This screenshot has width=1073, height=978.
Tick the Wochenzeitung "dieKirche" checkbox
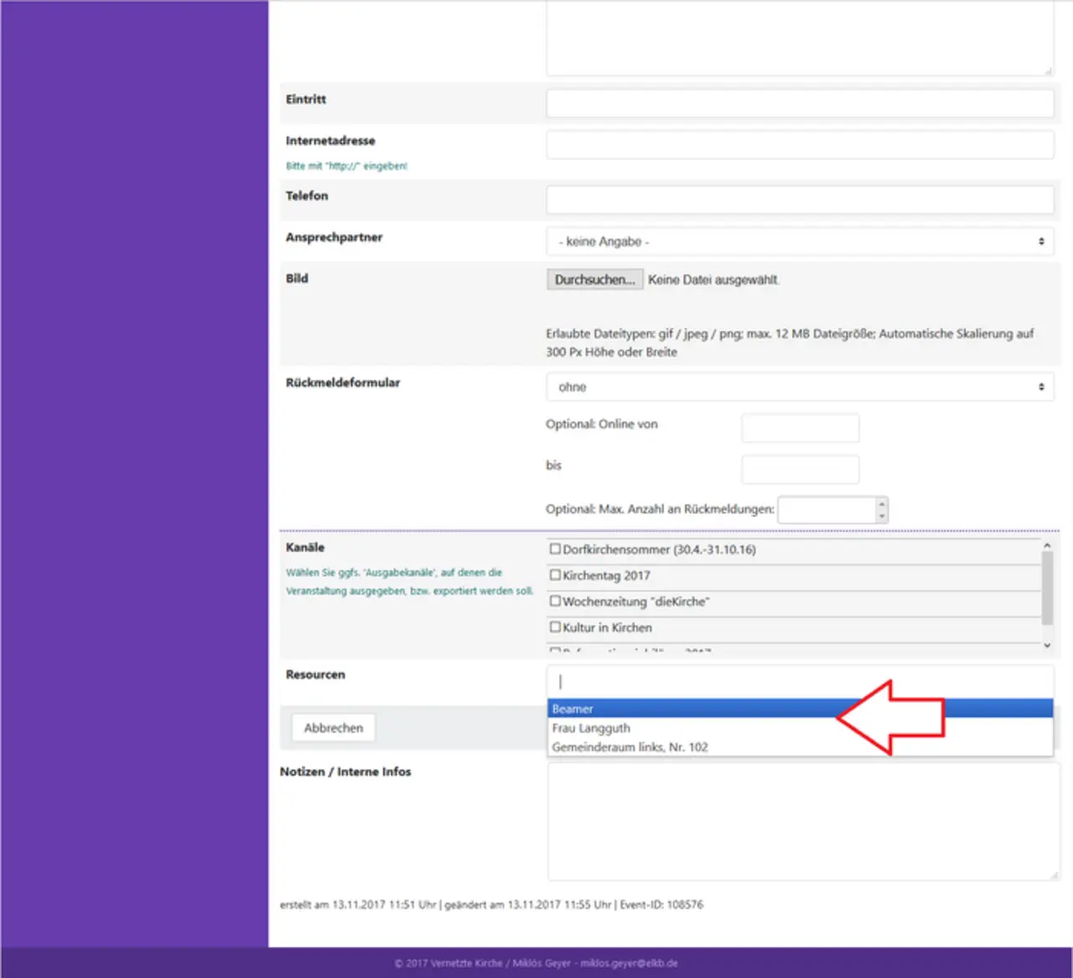coord(555,601)
